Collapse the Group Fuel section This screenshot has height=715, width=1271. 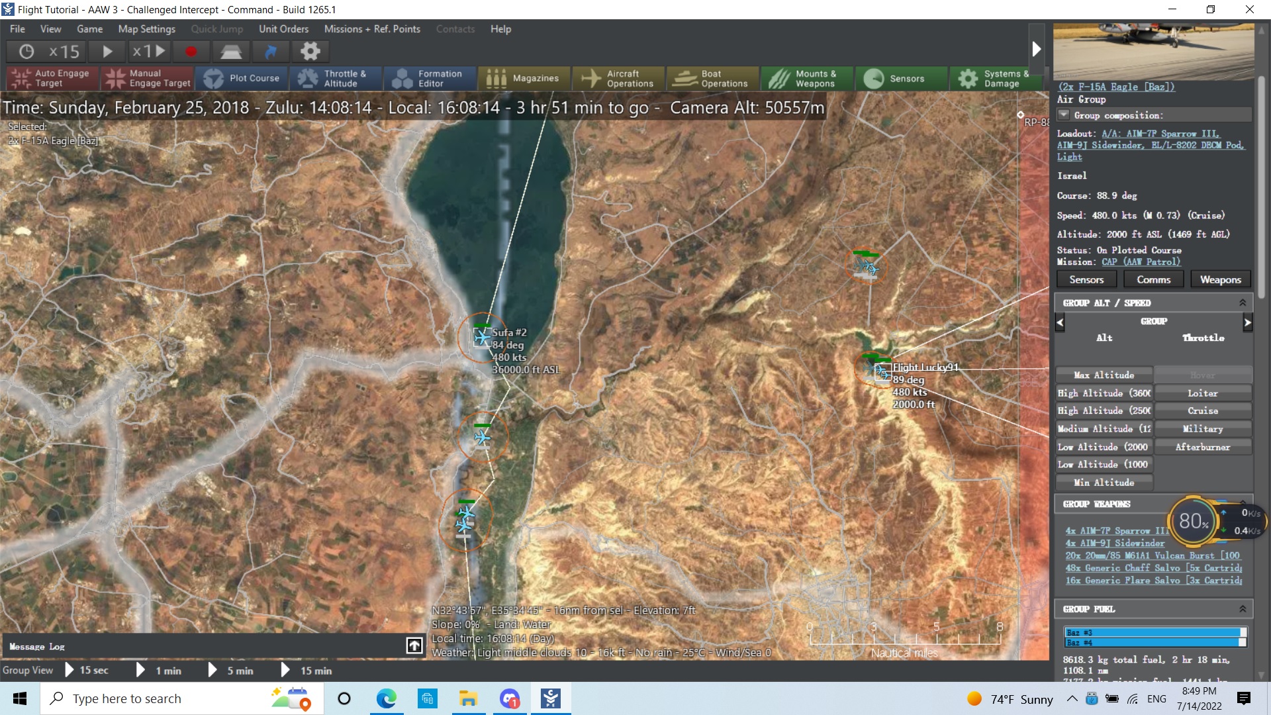point(1243,609)
